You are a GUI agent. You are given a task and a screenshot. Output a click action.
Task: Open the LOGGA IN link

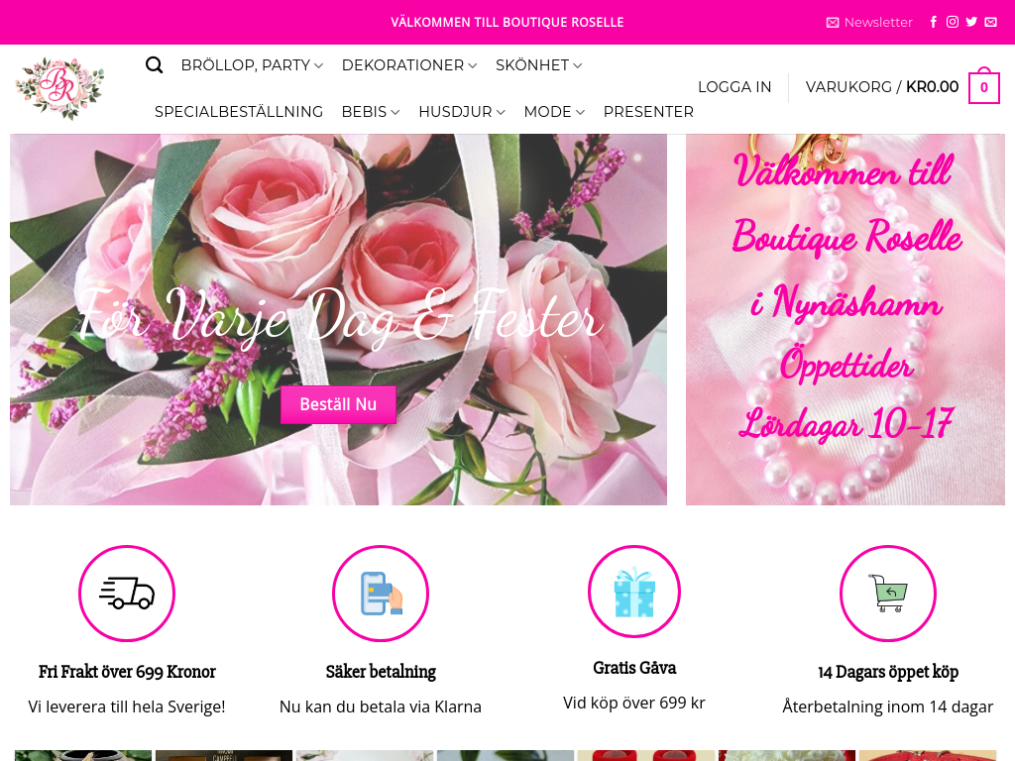734,87
